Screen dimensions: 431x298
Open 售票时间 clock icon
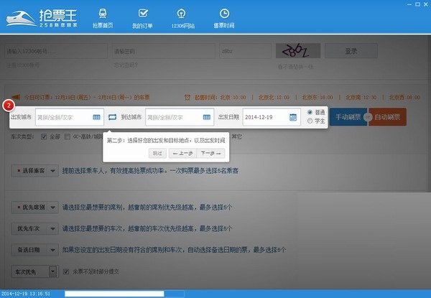pyautogui.click(x=224, y=14)
